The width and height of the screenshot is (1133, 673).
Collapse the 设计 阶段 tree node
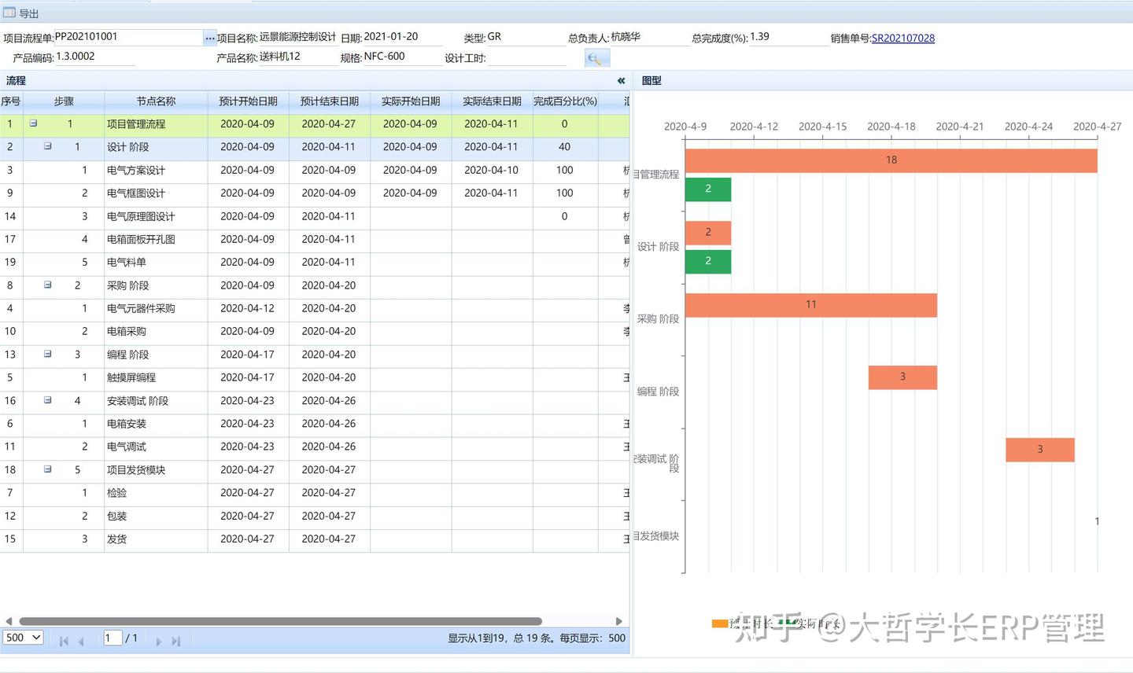pos(48,146)
